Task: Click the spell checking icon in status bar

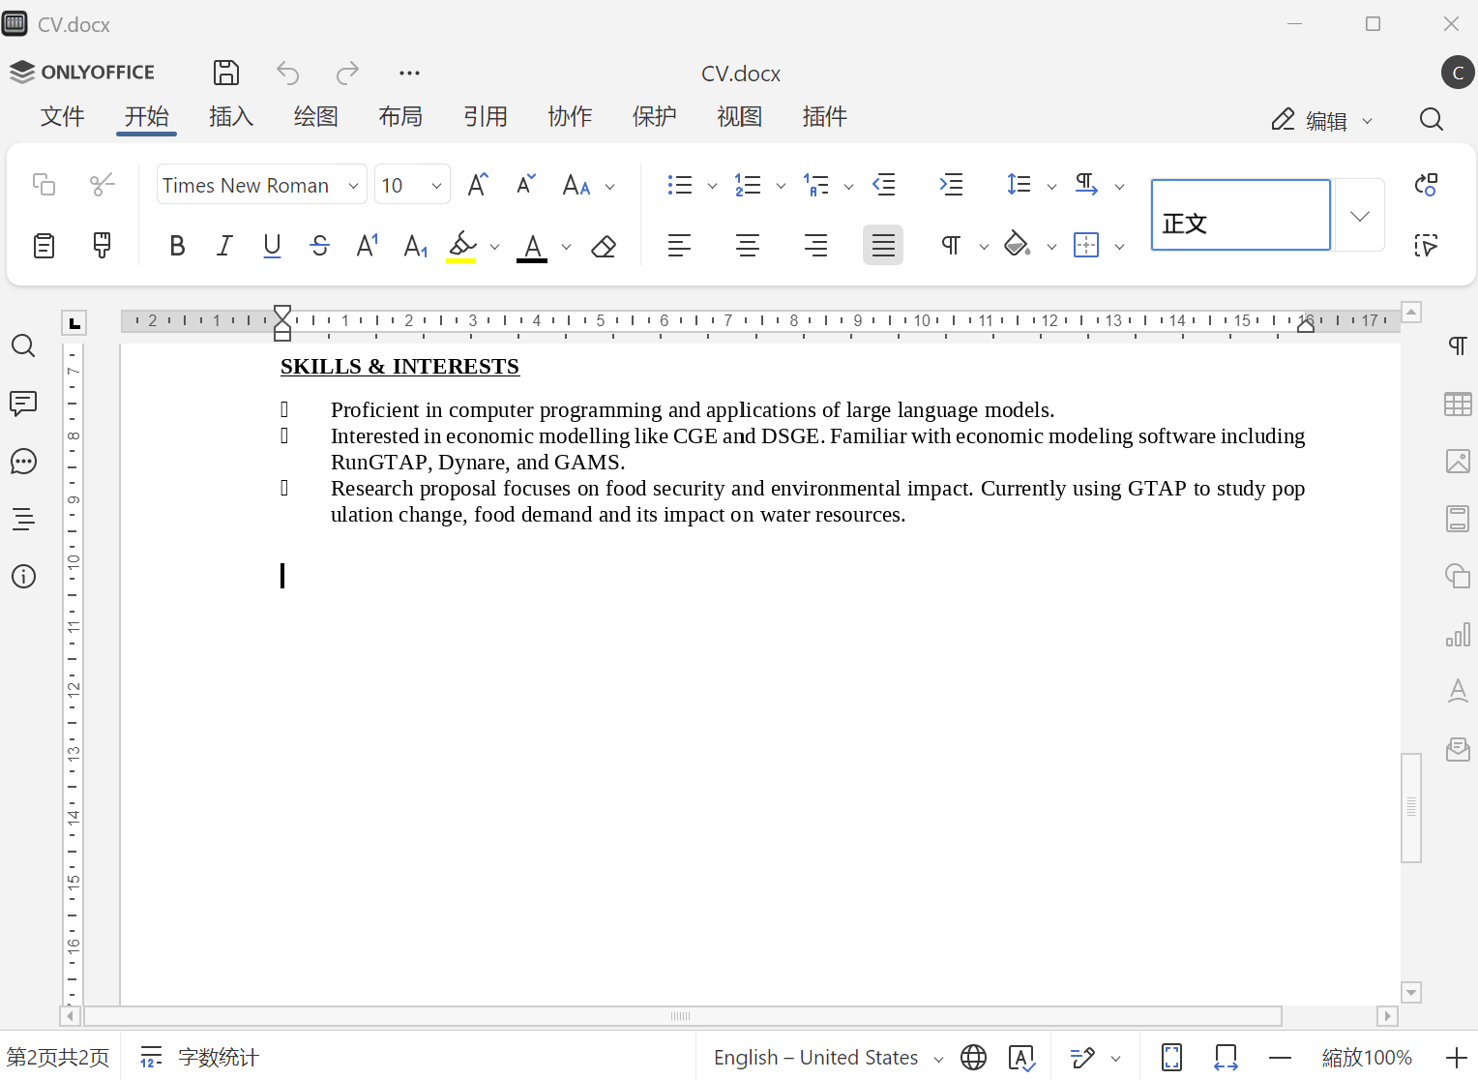Action: (1021, 1058)
